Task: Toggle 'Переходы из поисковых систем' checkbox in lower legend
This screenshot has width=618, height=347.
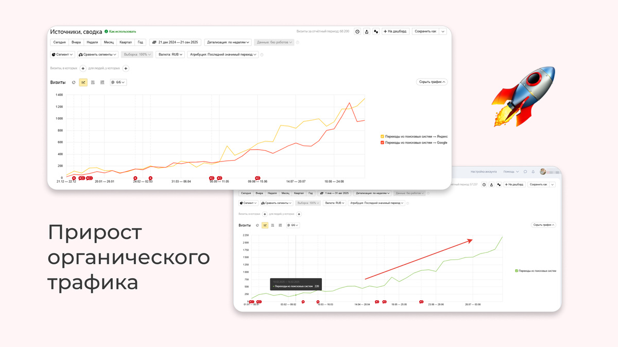Action: point(517,270)
